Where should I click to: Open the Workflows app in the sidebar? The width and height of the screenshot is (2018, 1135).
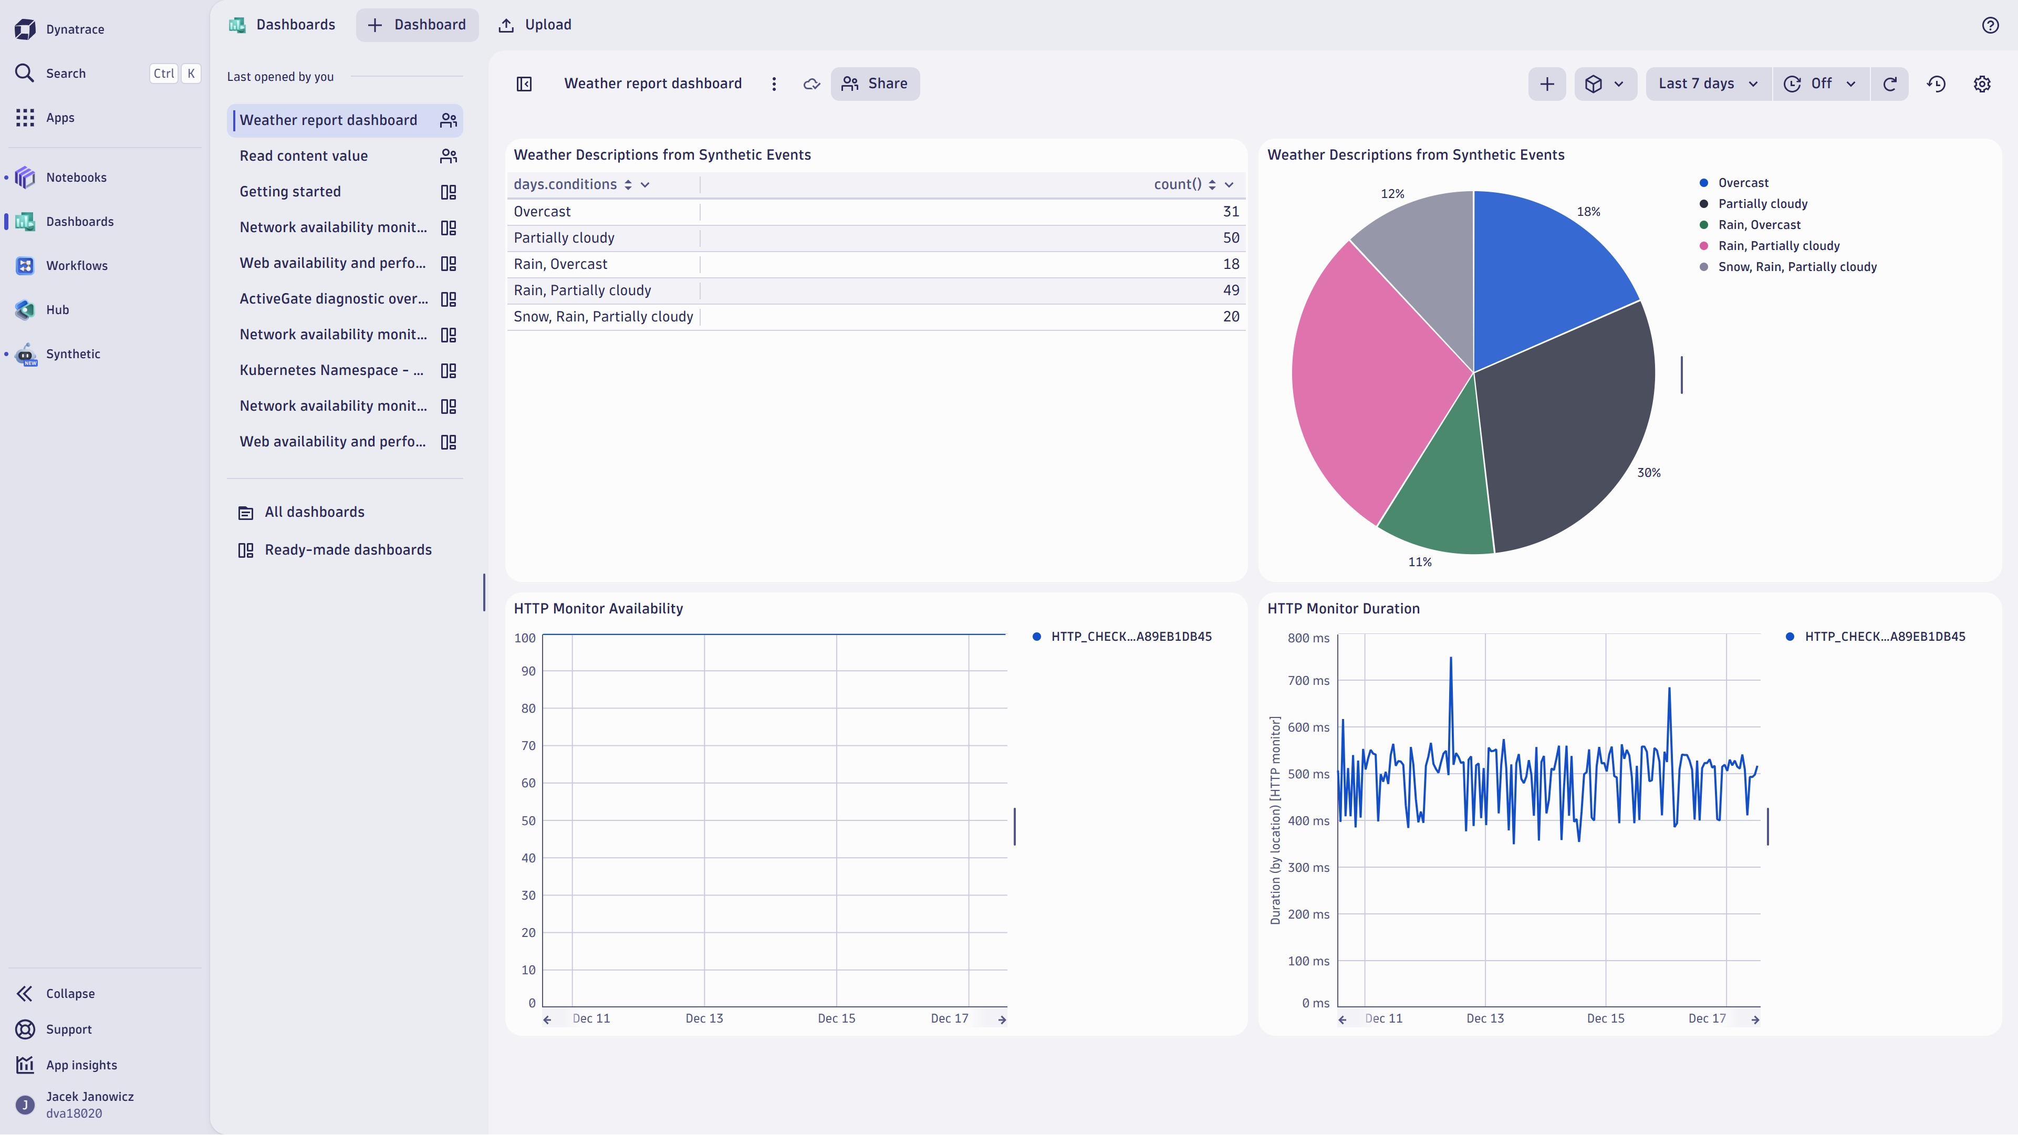point(78,265)
